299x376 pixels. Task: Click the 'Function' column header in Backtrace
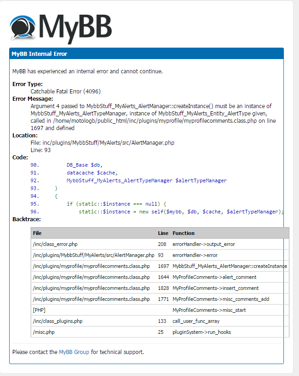click(184, 233)
